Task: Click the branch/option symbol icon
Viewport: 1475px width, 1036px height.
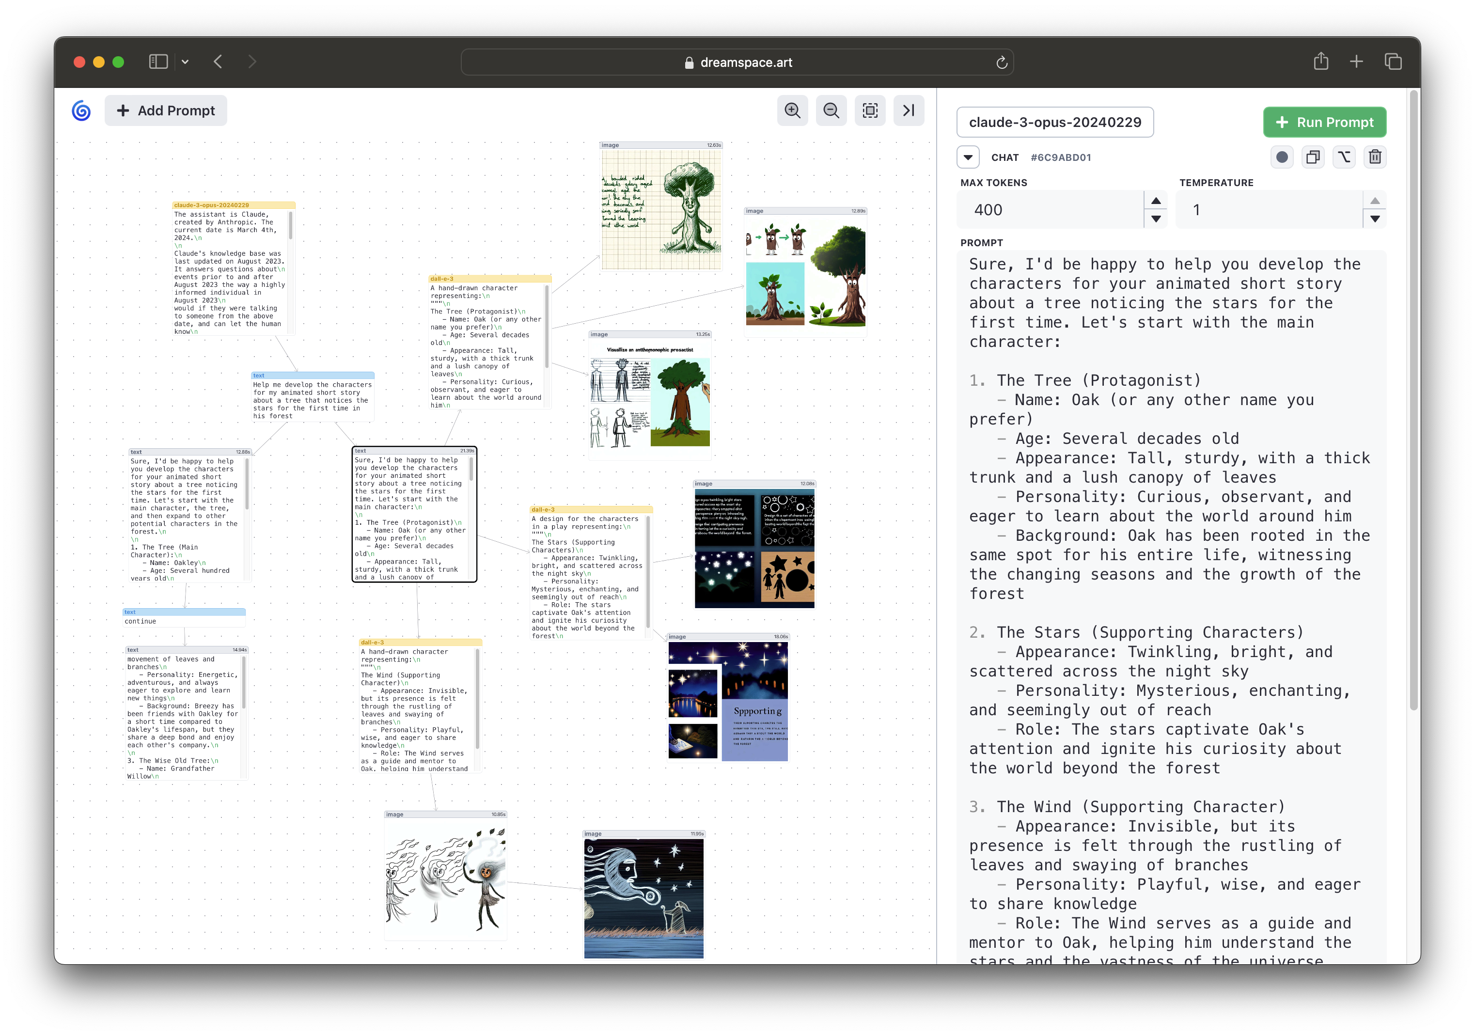Action: pos(1344,157)
